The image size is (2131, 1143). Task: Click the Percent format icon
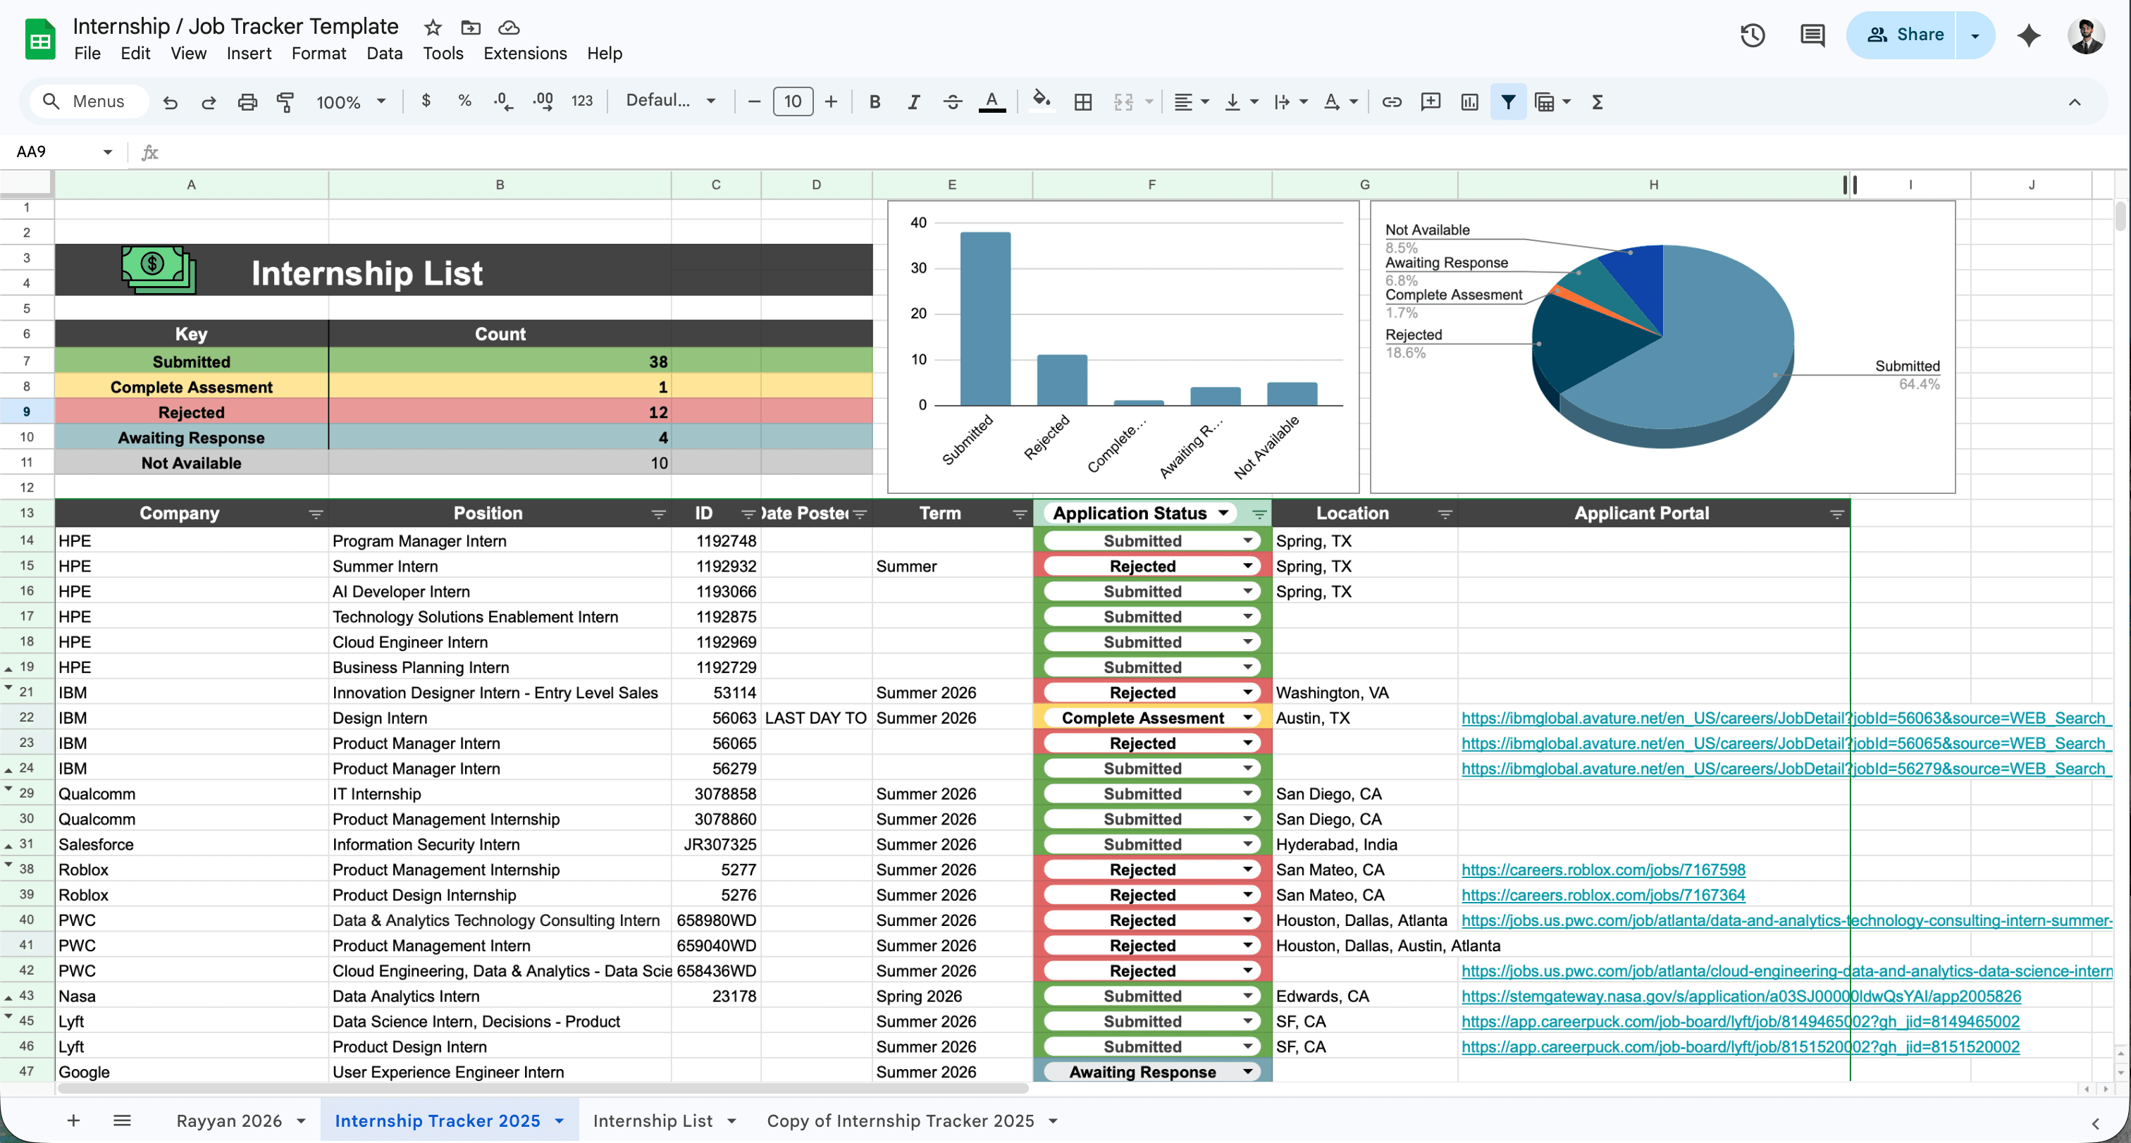(464, 101)
